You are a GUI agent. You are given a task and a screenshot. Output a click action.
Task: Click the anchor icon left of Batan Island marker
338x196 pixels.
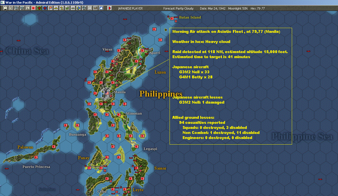(x=168, y=17)
